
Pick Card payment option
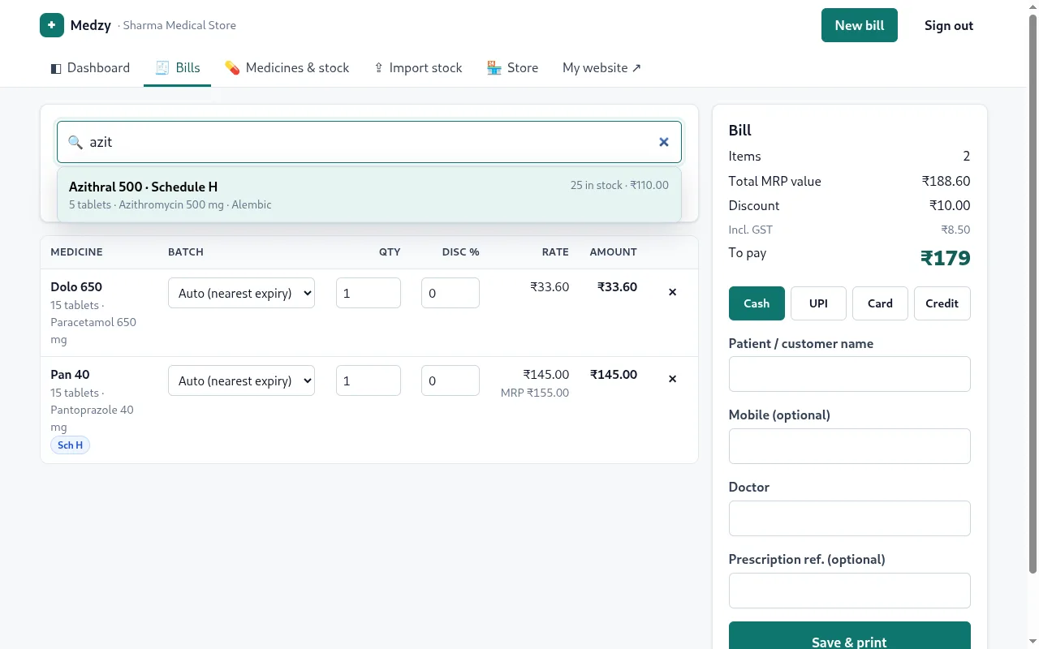(880, 303)
